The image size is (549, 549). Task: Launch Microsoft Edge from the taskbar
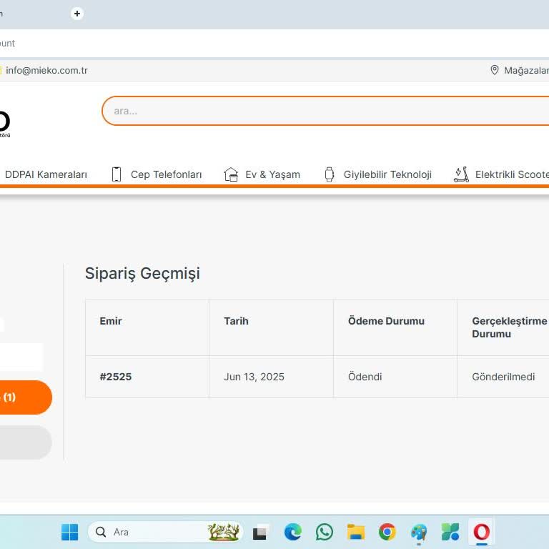[292, 532]
